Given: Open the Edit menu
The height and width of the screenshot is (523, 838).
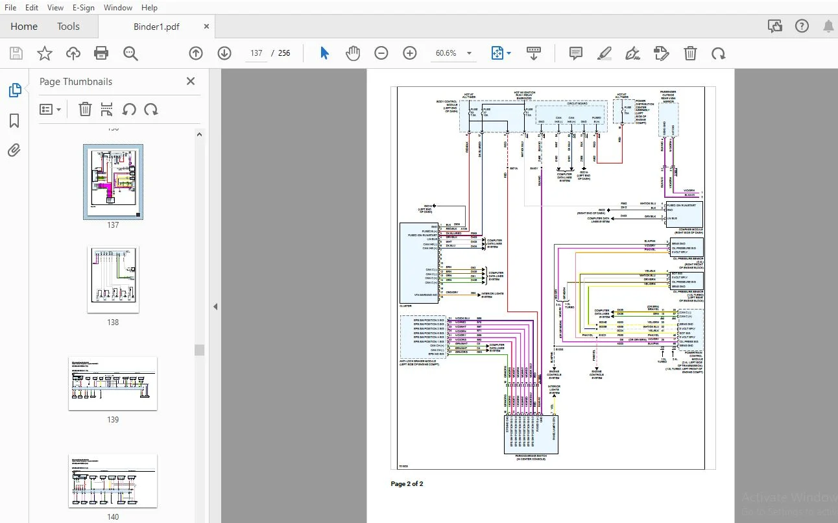Looking at the screenshot, I should 31,8.
